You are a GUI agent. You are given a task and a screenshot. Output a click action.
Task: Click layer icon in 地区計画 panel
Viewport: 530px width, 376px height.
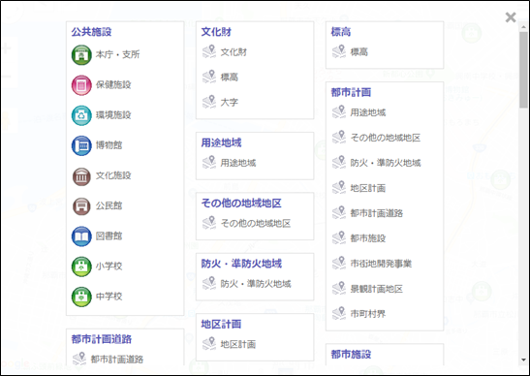point(209,344)
